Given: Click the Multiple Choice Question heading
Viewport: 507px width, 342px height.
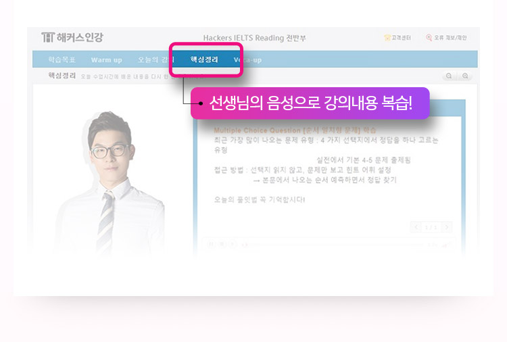Looking at the screenshot, I should 295,130.
